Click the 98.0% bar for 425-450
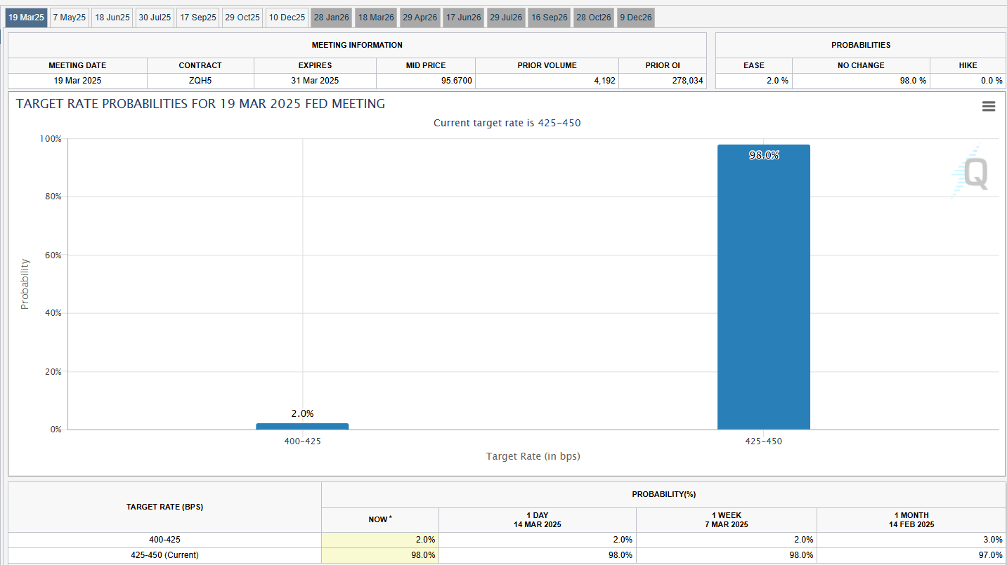1007x565 pixels. click(x=763, y=288)
